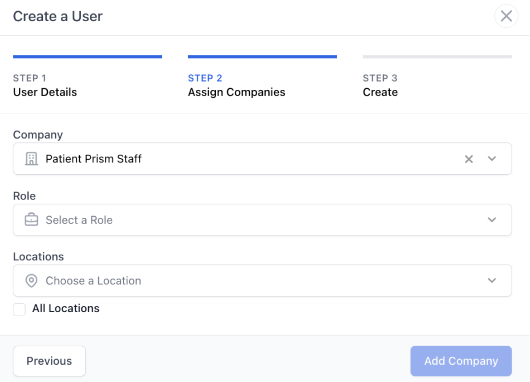The image size is (530, 382).
Task: Open the Choose a Location dropdown
Action: coord(262,280)
